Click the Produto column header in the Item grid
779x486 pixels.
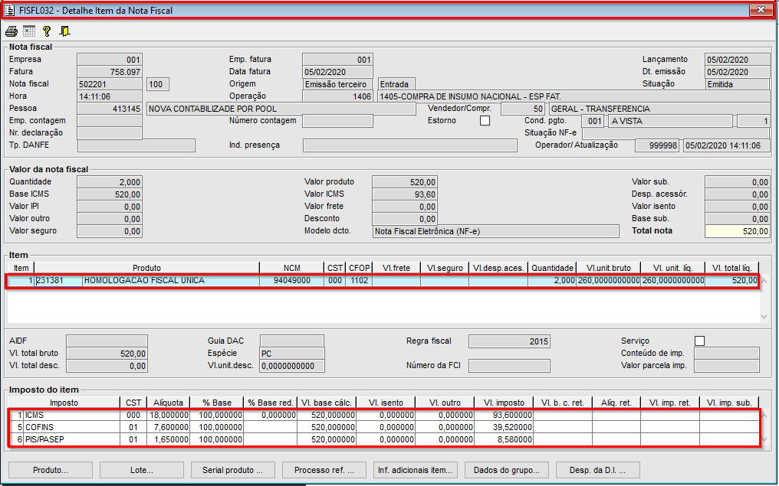pyautogui.click(x=146, y=268)
